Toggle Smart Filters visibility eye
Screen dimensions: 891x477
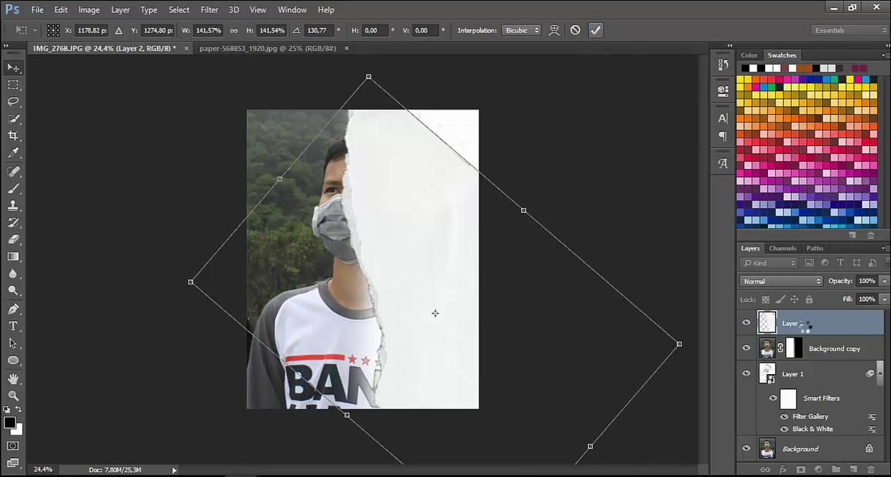point(773,398)
